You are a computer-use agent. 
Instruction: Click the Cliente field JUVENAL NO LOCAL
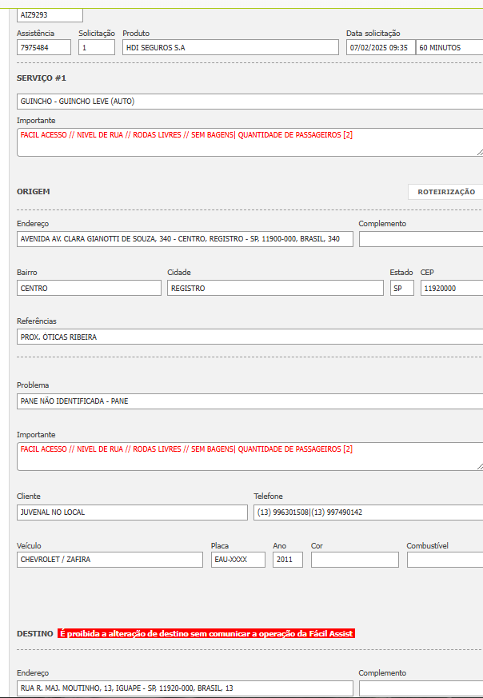[x=132, y=513]
